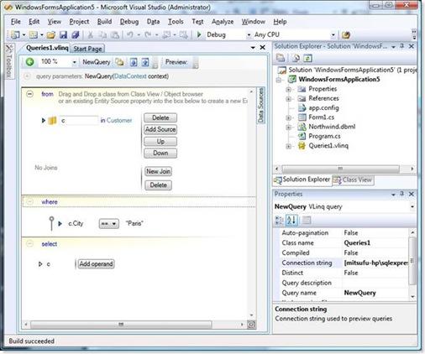Select the Solution Explorer tab
The image size is (425, 354).
coord(302,180)
